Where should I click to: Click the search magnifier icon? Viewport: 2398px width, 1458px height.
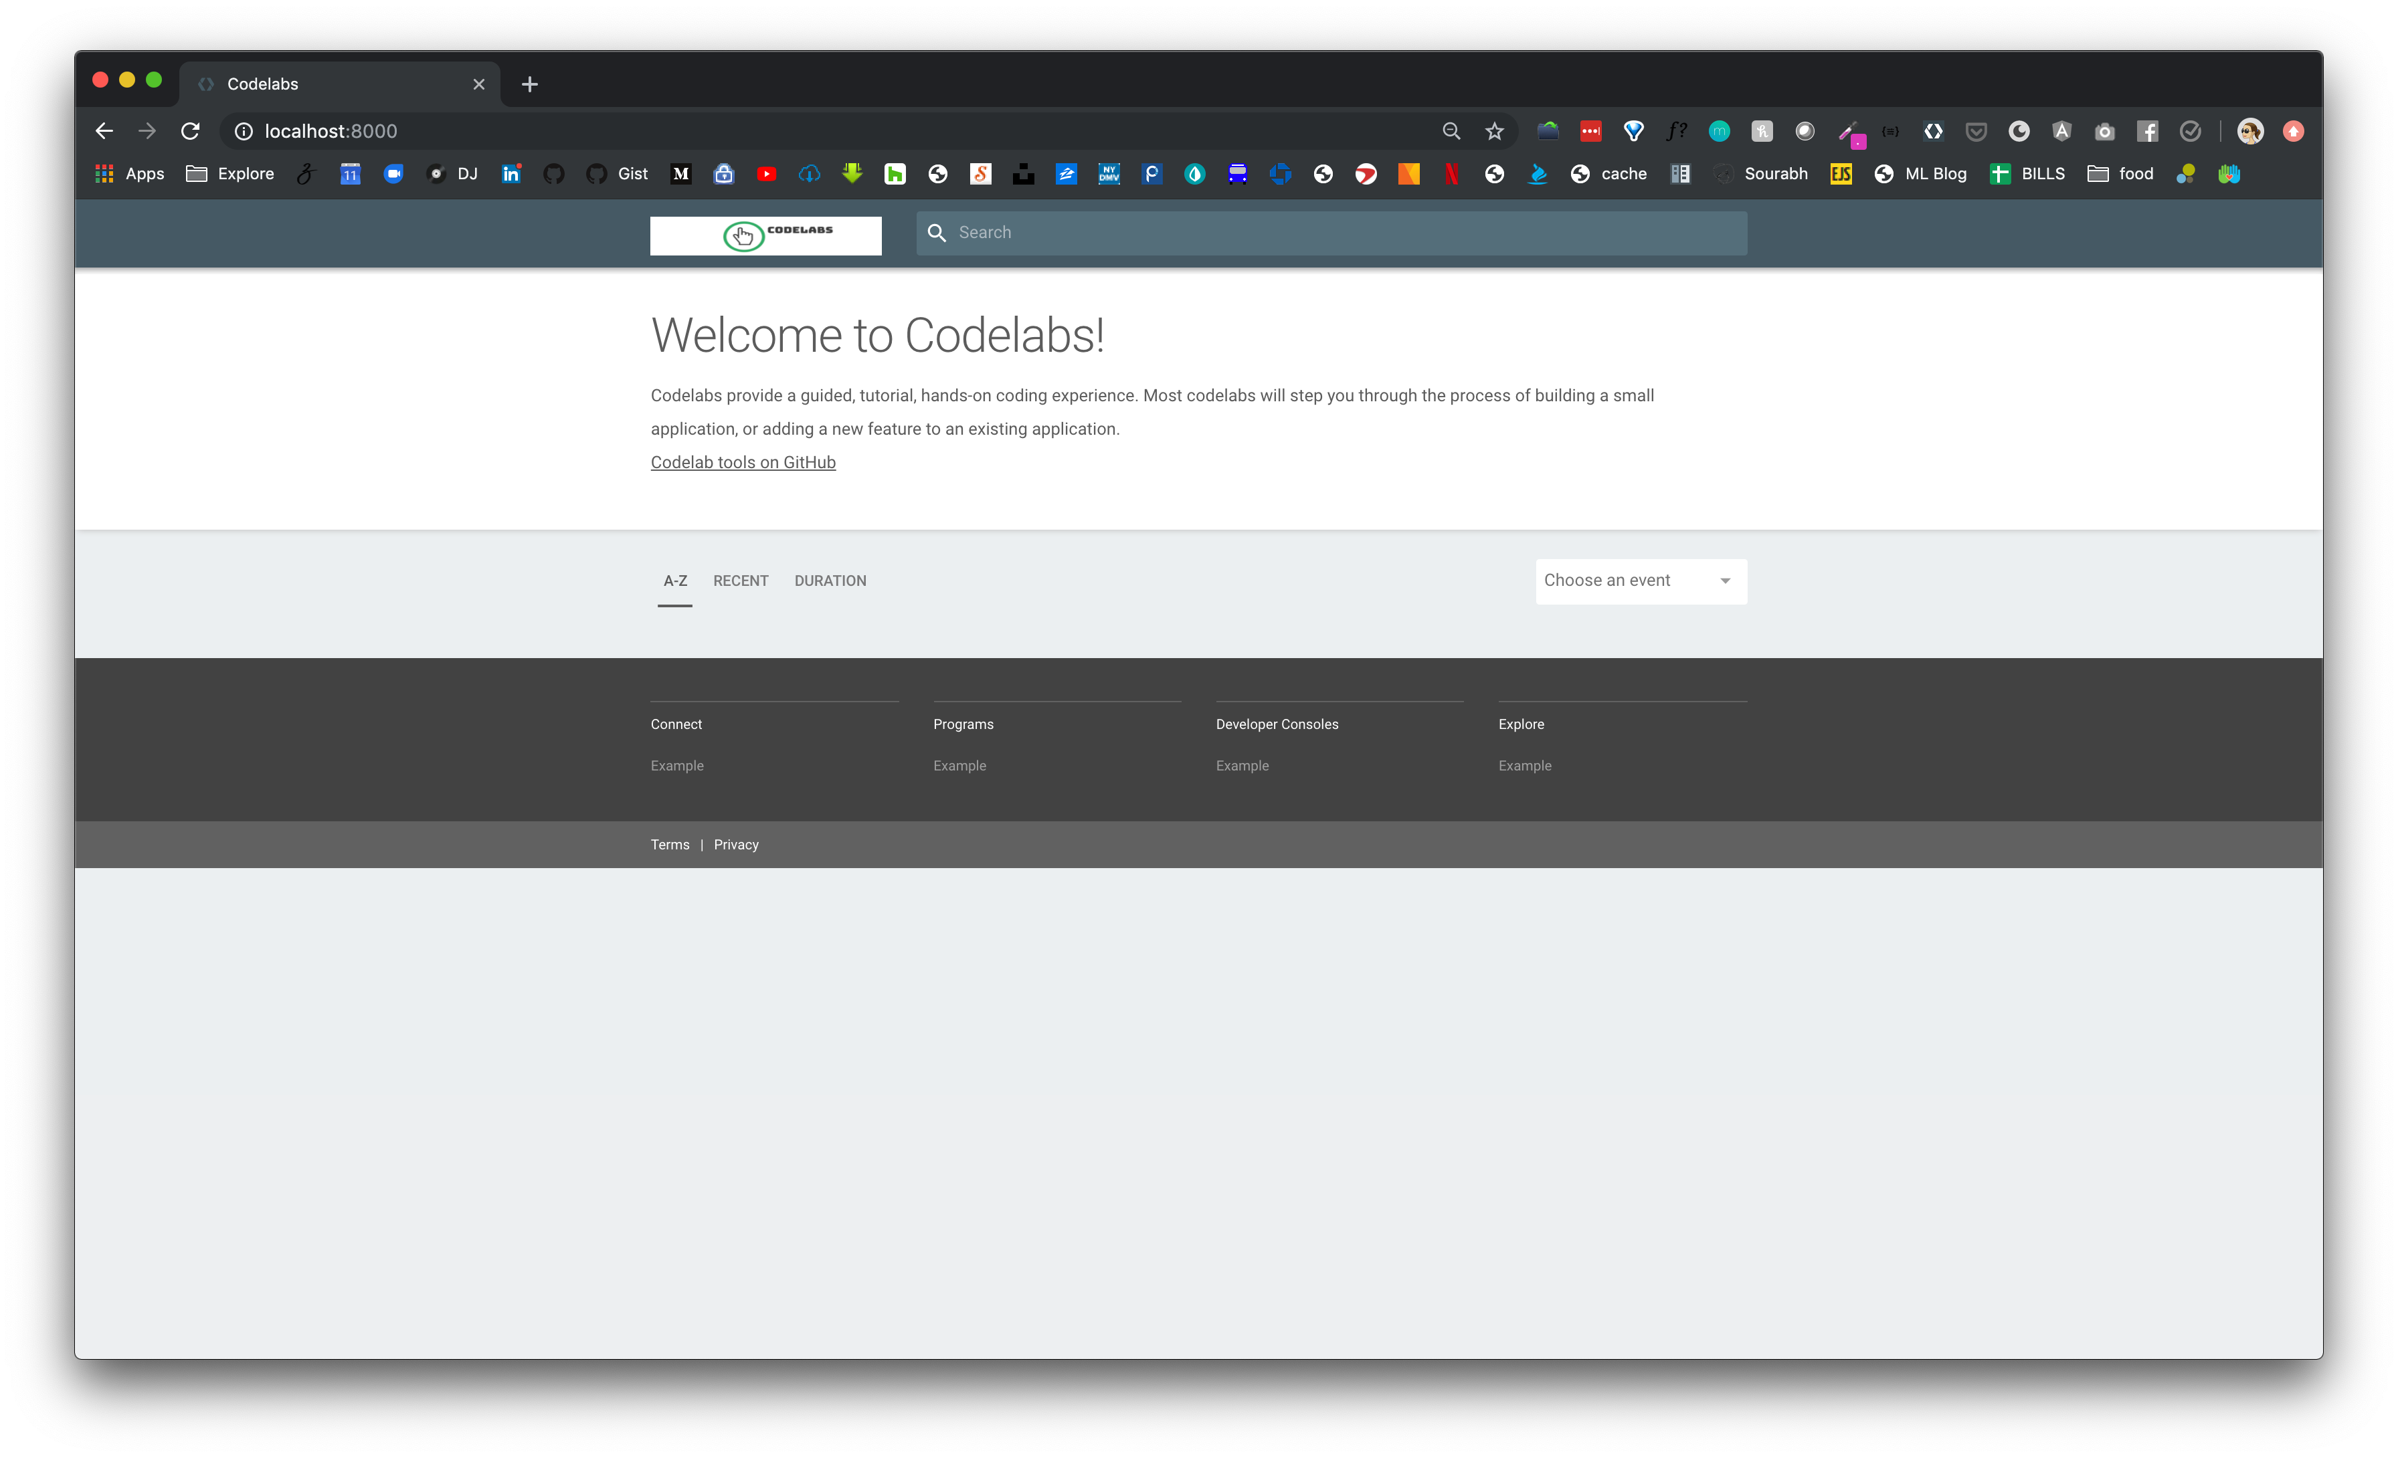click(x=937, y=233)
